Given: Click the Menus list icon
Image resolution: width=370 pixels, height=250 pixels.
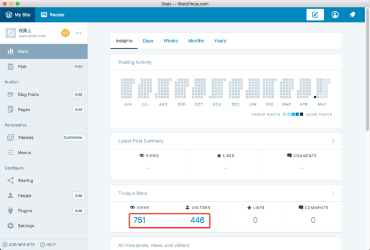Looking at the screenshot, I should click(10, 152).
